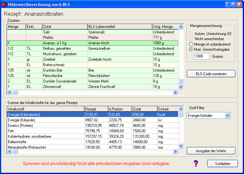Click the '??? g' converted amount cell
The width and height of the screenshot is (244, 174).
[165, 38]
